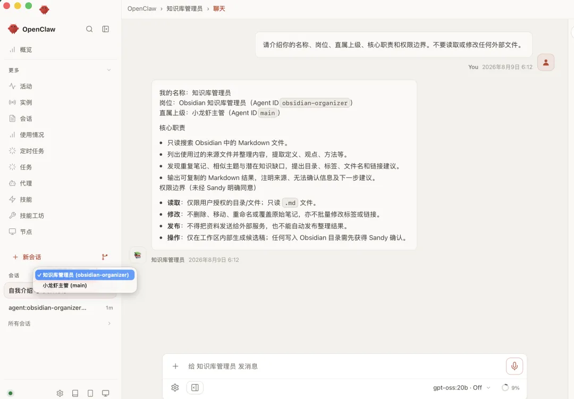Image resolution: width=574 pixels, height=399 pixels.
Task: Select 知识库管理员 (obsidian-organizer) in dropdown
Action: click(85, 275)
